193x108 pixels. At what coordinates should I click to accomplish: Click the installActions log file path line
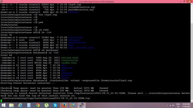(46, 98)
